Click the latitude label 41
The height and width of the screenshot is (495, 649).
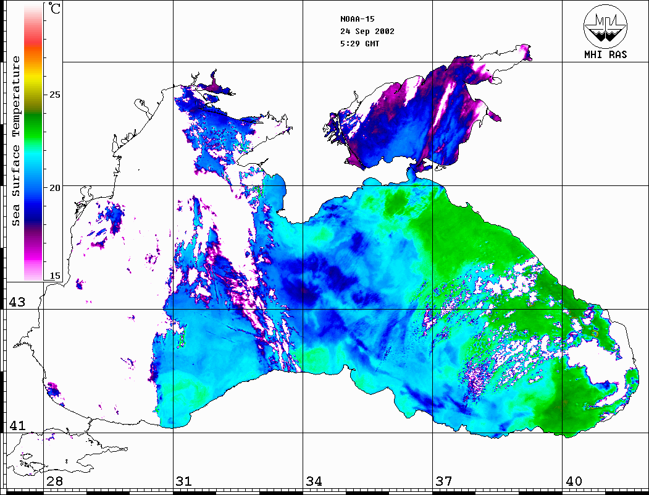[17, 425]
